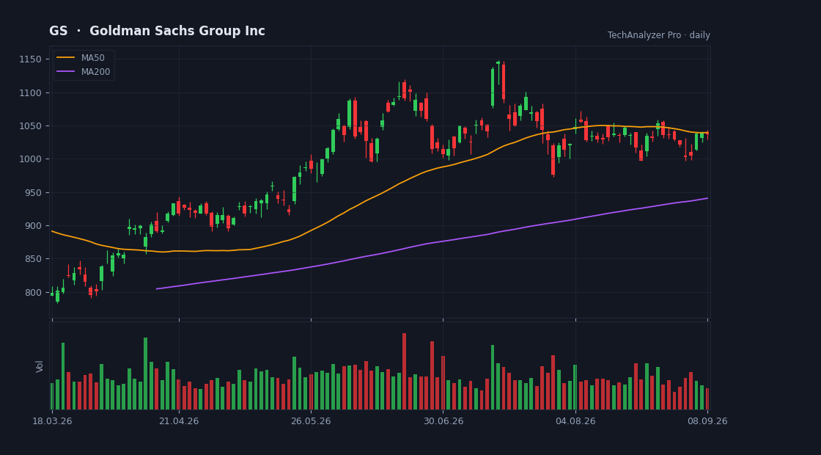Click the 21.04.26 date label
Screen dimensions: 821x455
[179, 421]
